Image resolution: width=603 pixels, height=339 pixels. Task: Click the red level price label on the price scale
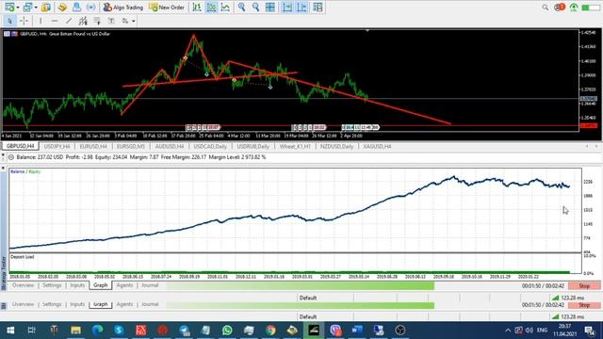(x=588, y=125)
